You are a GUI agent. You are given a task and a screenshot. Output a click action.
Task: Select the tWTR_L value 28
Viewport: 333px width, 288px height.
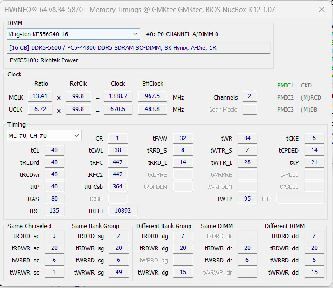coord(247,162)
